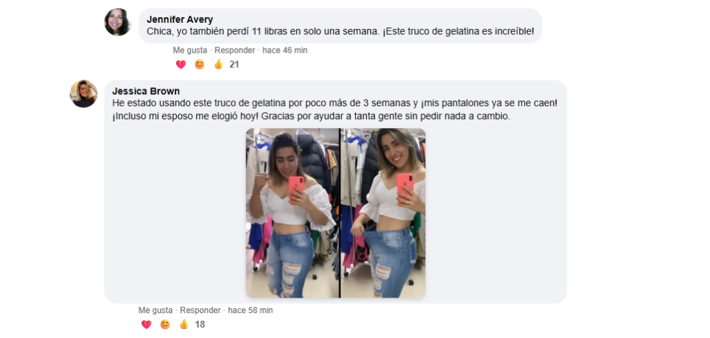Click 'Me gusta' on Jessica Brown's comment
Image resolution: width=710 pixels, height=338 pixels.
coord(155,310)
